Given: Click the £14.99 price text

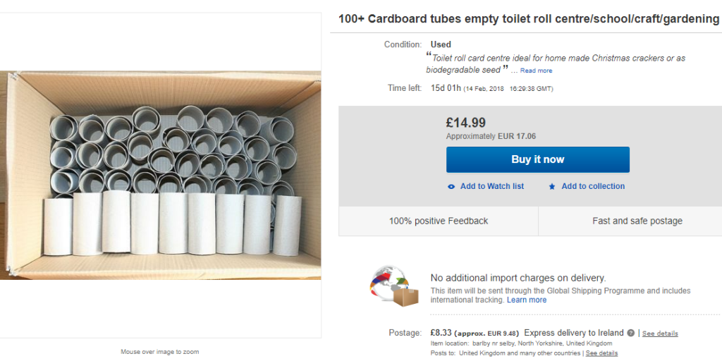Looking at the screenshot, I should [465, 123].
